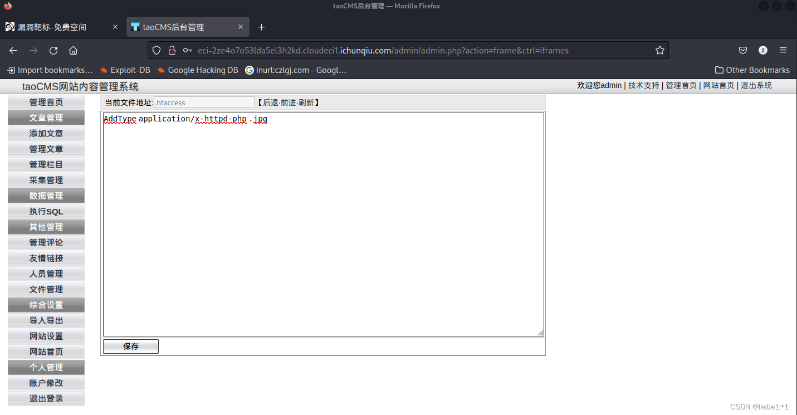Open the Exploit-DB bookmark
The height and width of the screenshot is (415, 797).
(125, 70)
